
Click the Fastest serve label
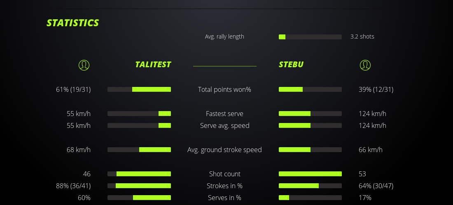coord(224,114)
